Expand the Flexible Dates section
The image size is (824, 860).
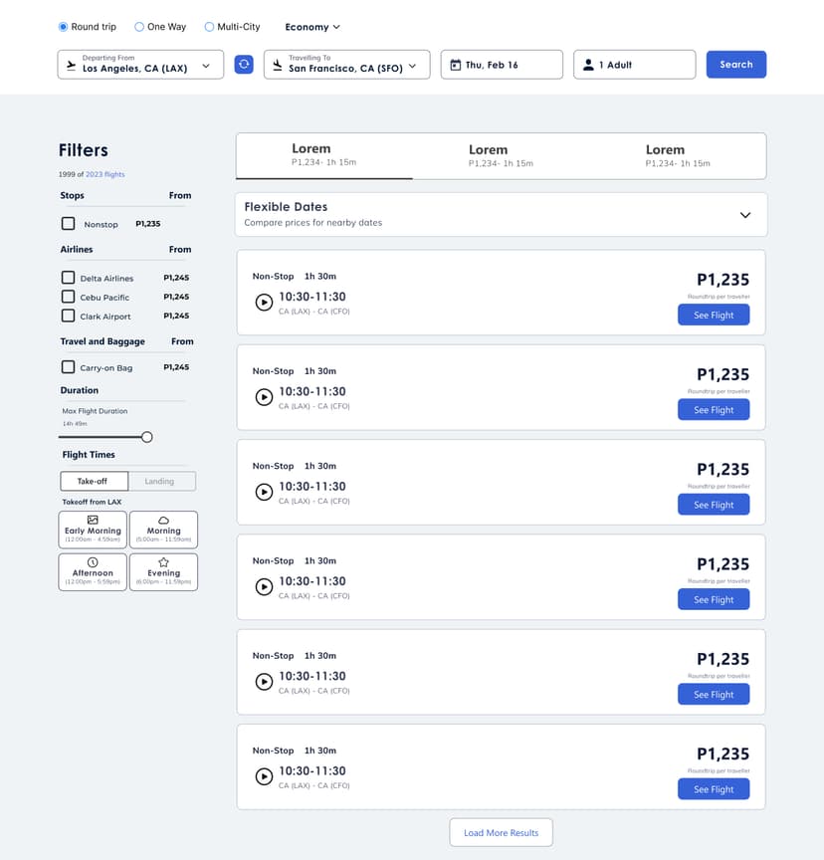coord(745,214)
